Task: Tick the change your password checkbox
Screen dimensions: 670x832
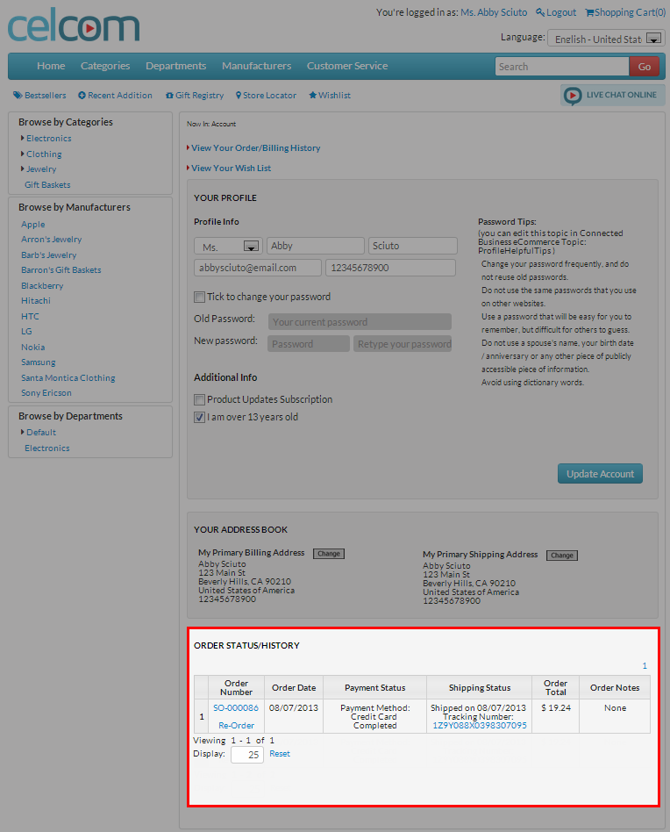Action: (x=199, y=297)
